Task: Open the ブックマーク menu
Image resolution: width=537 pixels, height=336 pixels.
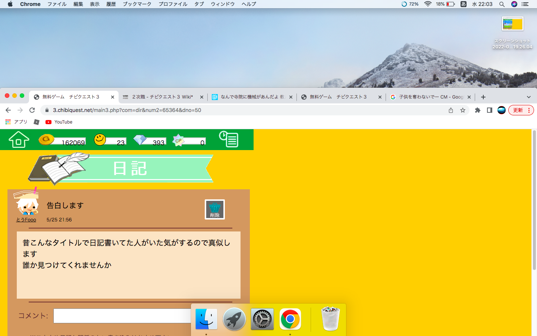Action: [x=137, y=4]
